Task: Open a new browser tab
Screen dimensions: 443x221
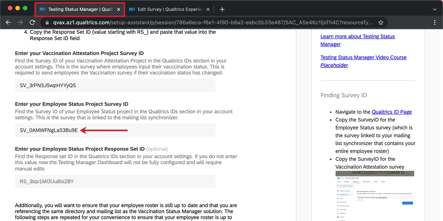Action: 222,9
